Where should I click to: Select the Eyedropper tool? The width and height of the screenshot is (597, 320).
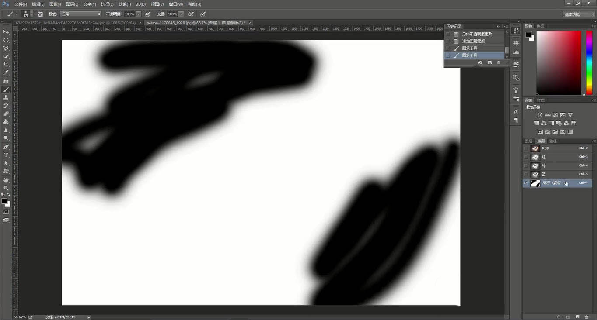[x=6, y=73]
